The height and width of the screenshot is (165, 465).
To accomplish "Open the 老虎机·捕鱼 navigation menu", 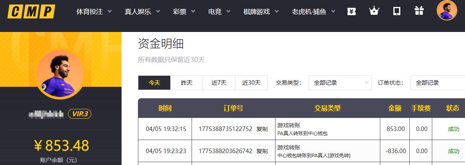I will tap(314, 12).
